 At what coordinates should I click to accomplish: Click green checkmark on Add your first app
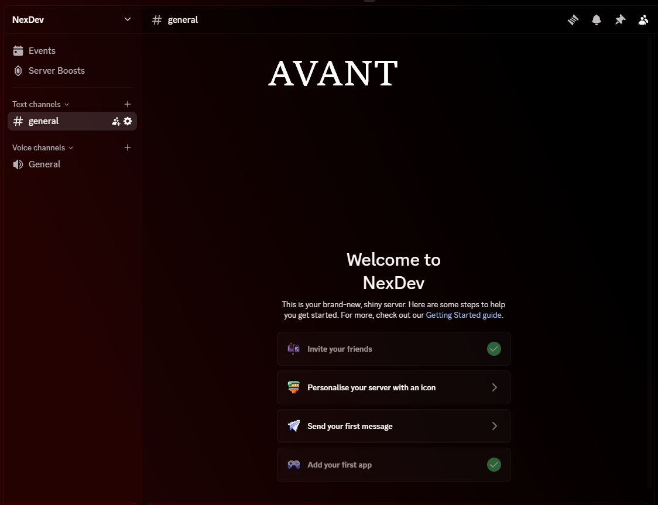point(494,464)
